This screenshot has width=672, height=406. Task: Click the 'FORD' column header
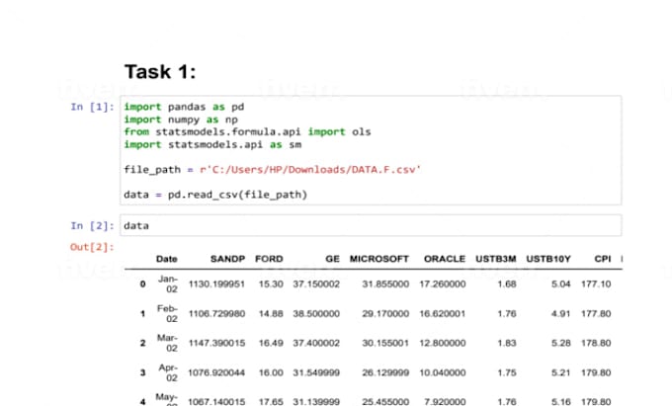point(269,259)
